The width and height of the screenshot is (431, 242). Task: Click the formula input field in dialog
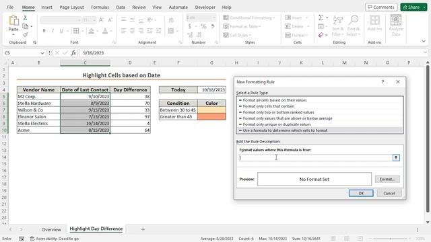click(x=316, y=157)
